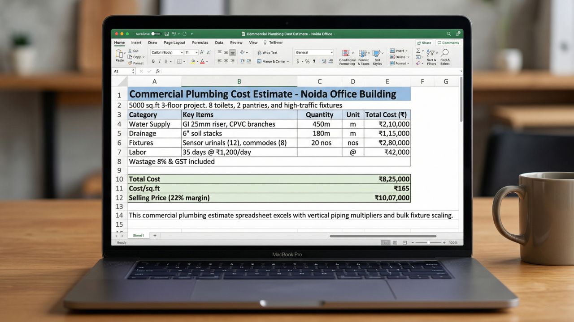Select the Sheet1 tab at the bottom

click(138, 235)
